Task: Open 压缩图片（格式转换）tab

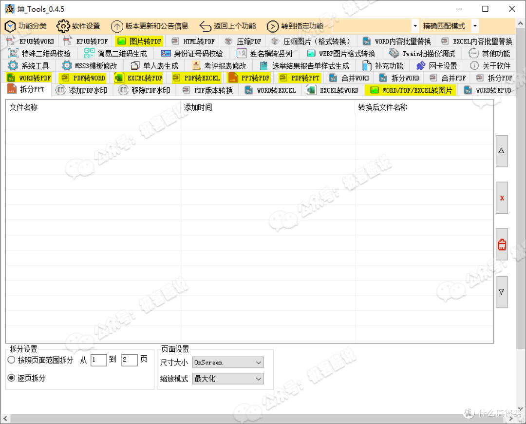Action: 311,41
